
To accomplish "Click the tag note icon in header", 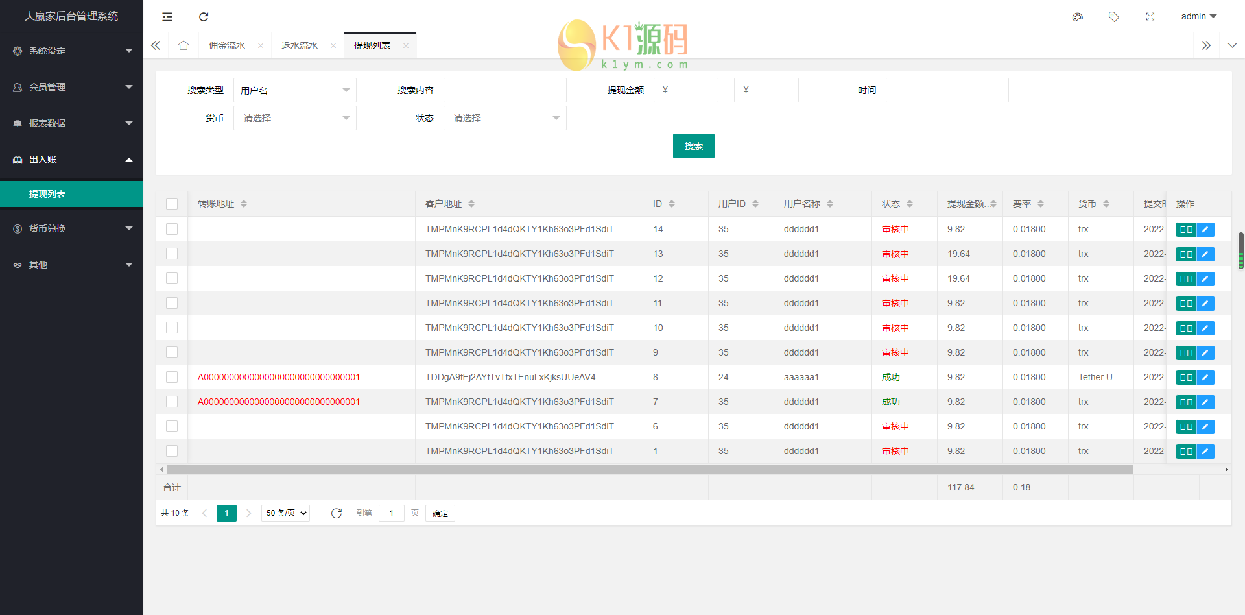I will 1113,17.
